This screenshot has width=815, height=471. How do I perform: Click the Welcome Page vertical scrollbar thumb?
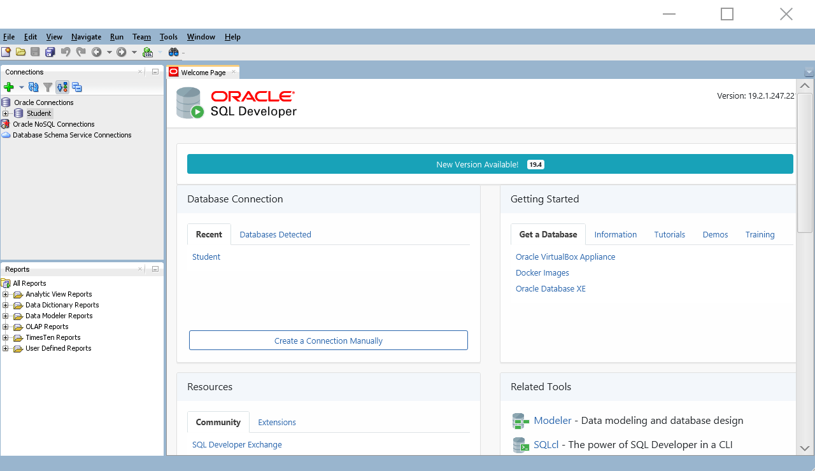pyautogui.click(x=805, y=162)
